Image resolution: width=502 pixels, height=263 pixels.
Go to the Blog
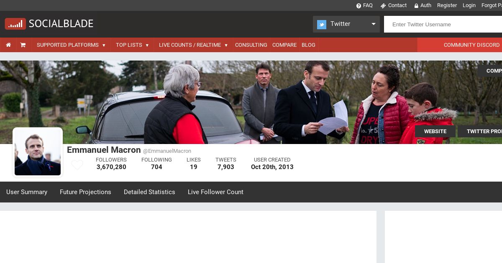[308, 45]
